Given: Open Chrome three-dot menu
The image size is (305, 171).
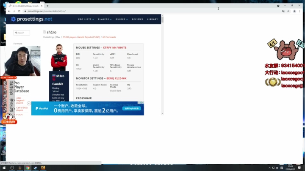Looking at the screenshot, I should coord(299,11).
